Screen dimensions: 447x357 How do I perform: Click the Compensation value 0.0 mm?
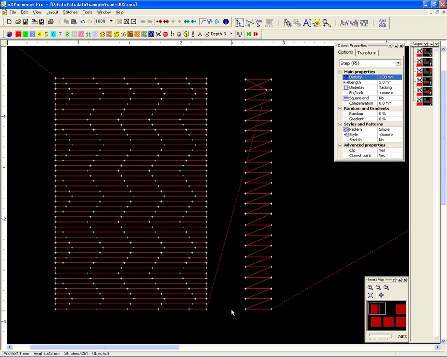[x=390, y=103]
